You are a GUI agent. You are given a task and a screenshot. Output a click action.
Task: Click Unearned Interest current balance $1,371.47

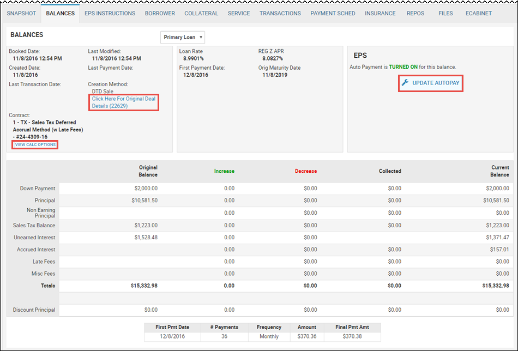click(x=497, y=238)
